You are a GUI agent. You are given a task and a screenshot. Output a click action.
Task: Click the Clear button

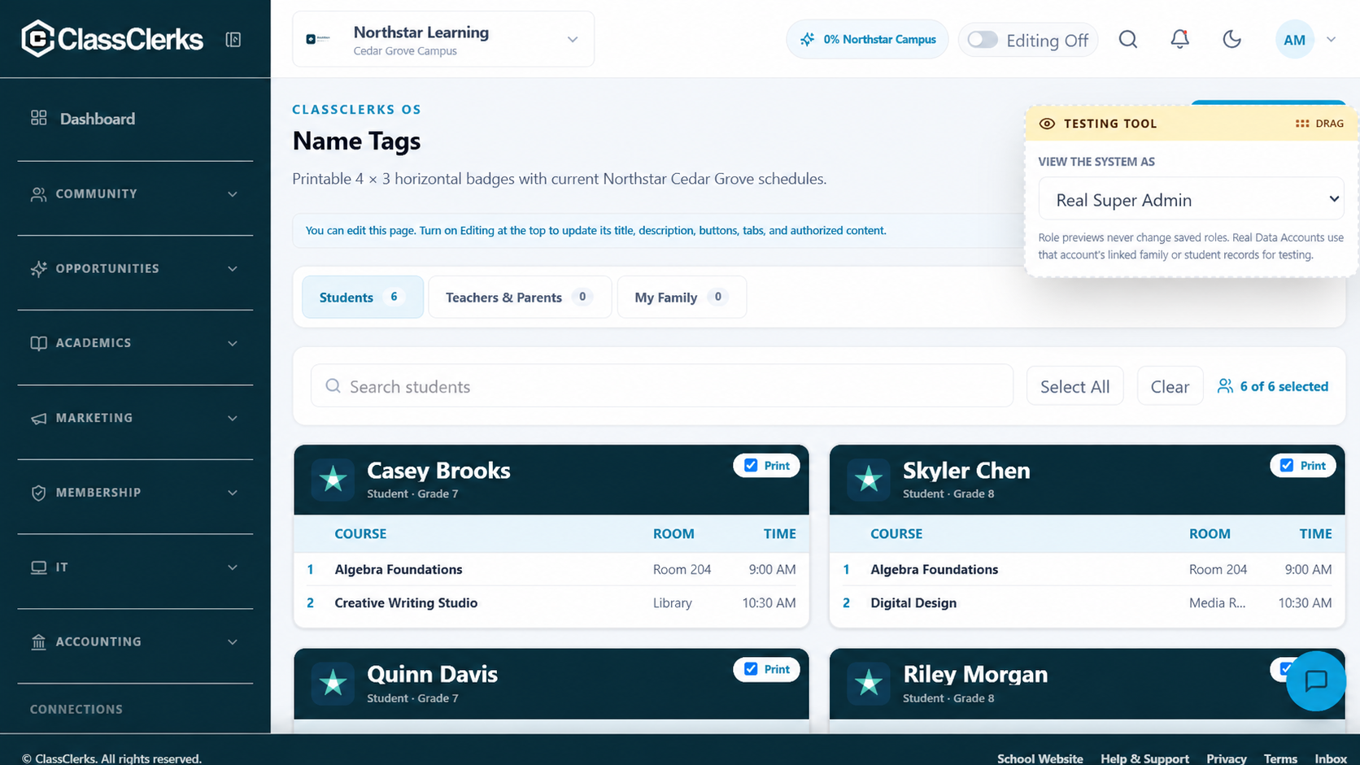(x=1170, y=386)
